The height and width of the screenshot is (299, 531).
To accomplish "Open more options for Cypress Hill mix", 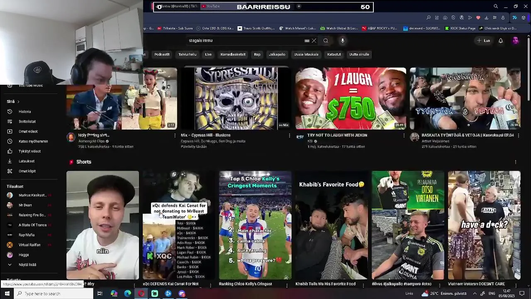I will pyautogui.click(x=289, y=135).
